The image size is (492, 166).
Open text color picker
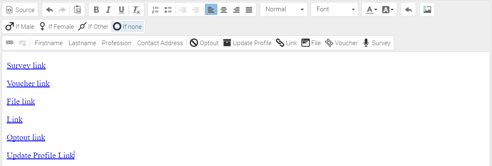click(x=372, y=10)
